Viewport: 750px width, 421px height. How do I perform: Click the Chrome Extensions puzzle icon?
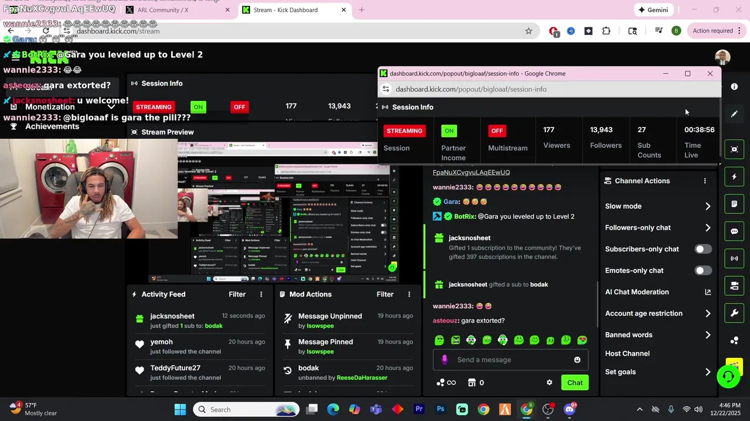point(606,31)
